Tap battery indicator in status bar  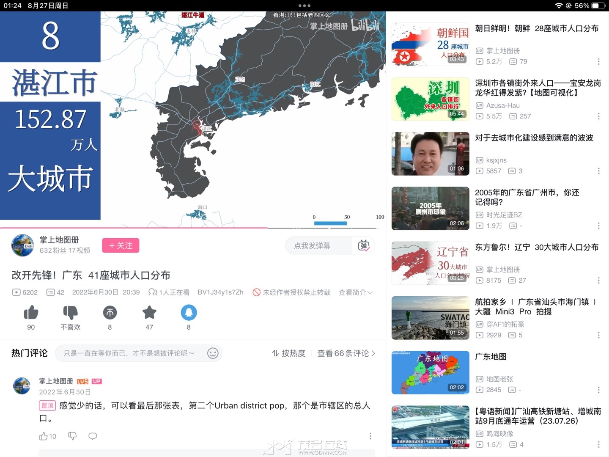(x=598, y=6)
